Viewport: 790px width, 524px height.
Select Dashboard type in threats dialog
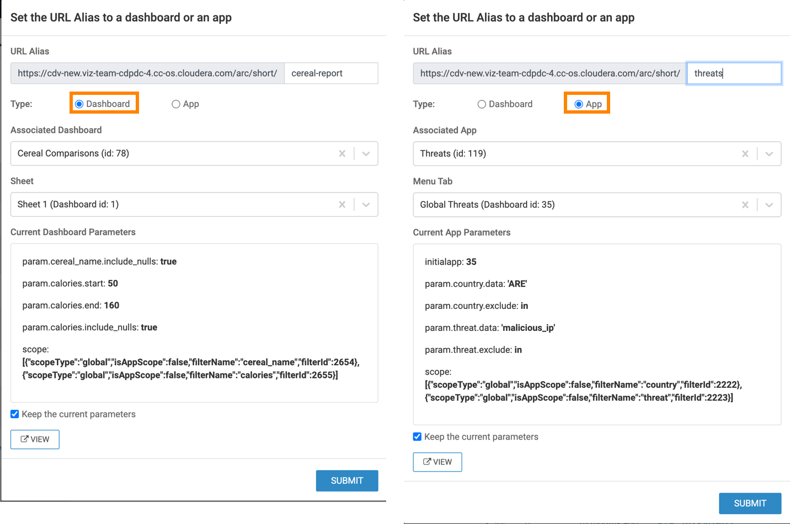(482, 104)
